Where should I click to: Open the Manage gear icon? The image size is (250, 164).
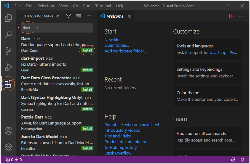(9, 147)
